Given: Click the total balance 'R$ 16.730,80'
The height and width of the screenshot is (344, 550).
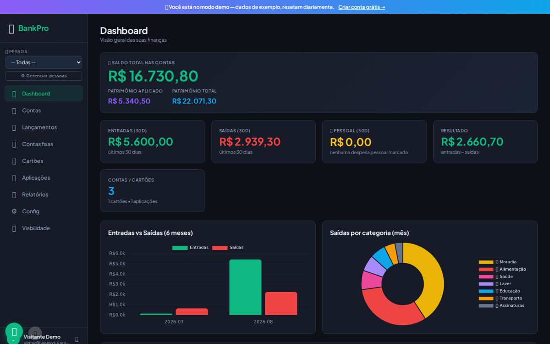Looking at the screenshot, I should coord(153,76).
